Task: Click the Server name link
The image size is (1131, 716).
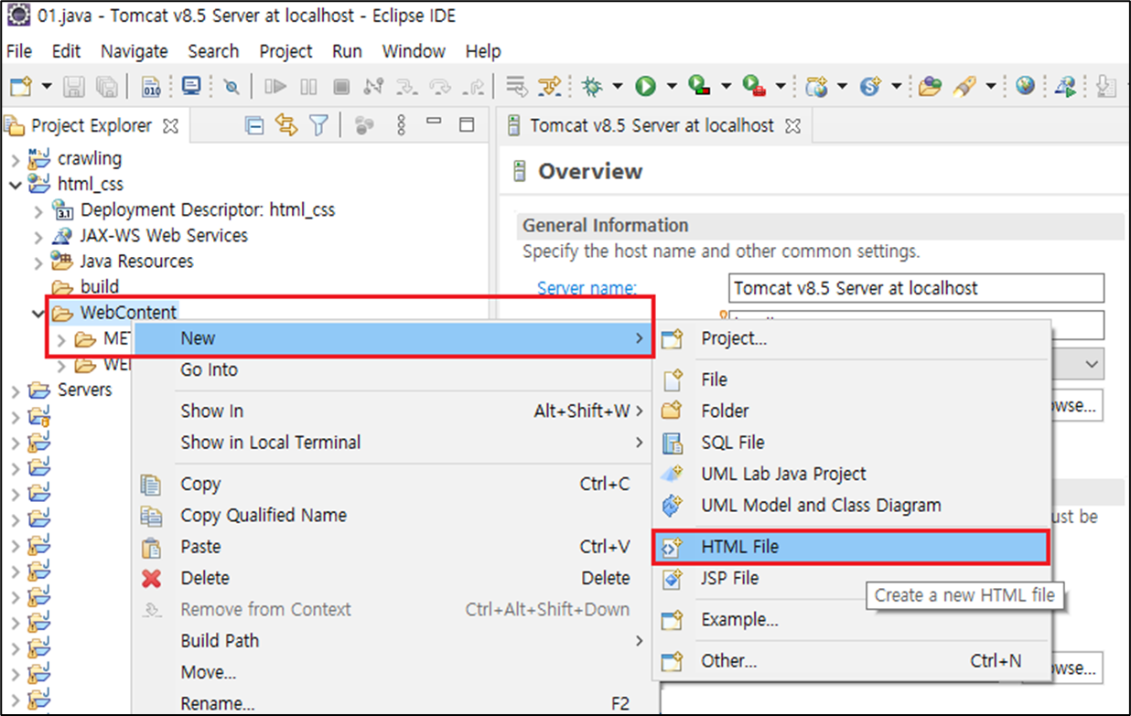Action: (587, 289)
